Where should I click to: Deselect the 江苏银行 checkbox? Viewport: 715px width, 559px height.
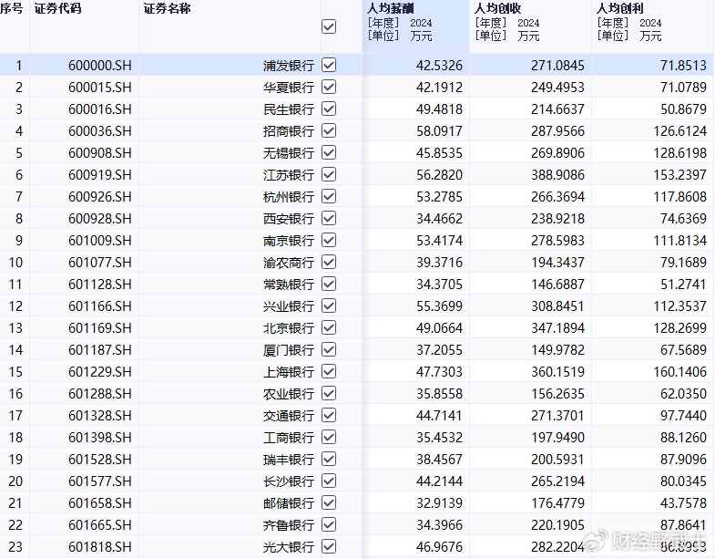329,174
